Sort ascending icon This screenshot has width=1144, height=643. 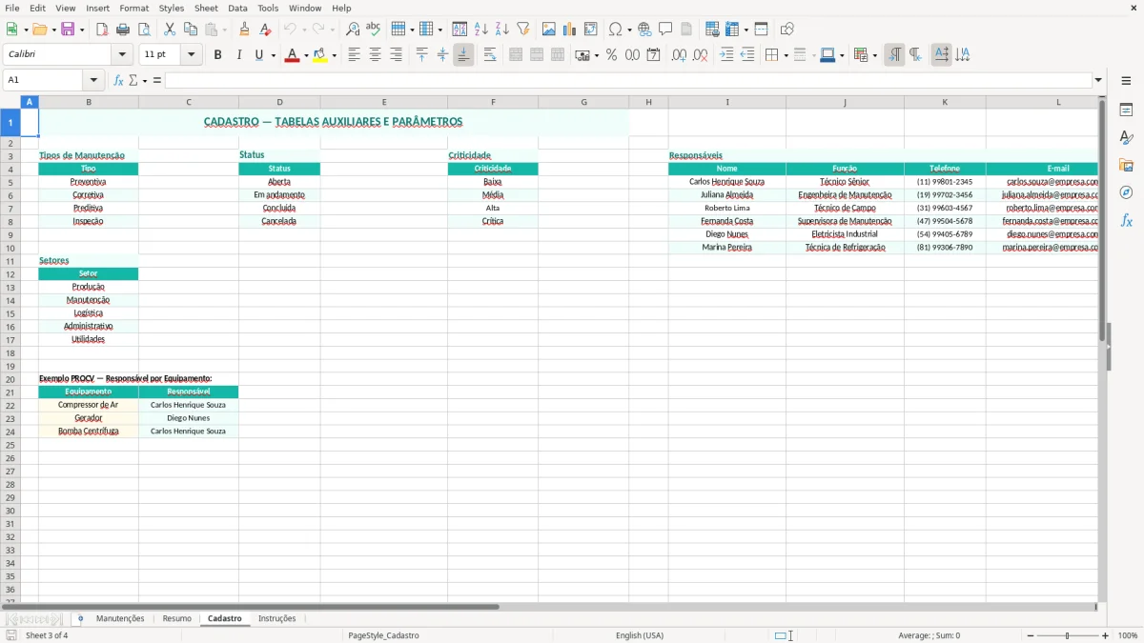[481, 30]
